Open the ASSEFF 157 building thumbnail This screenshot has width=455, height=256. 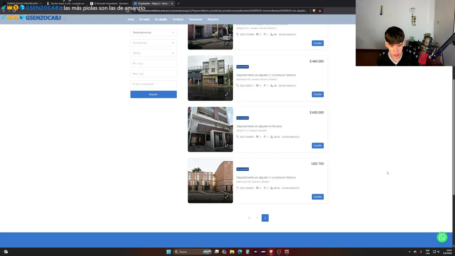click(x=210, y=129)
